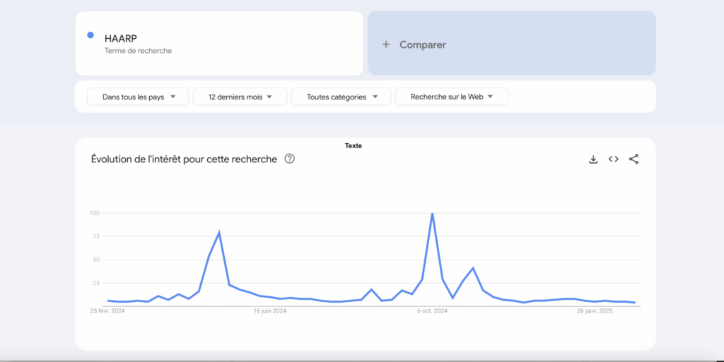Click the blue dot next to HAARP
The image size is (724, 362).
pos(90,35)
